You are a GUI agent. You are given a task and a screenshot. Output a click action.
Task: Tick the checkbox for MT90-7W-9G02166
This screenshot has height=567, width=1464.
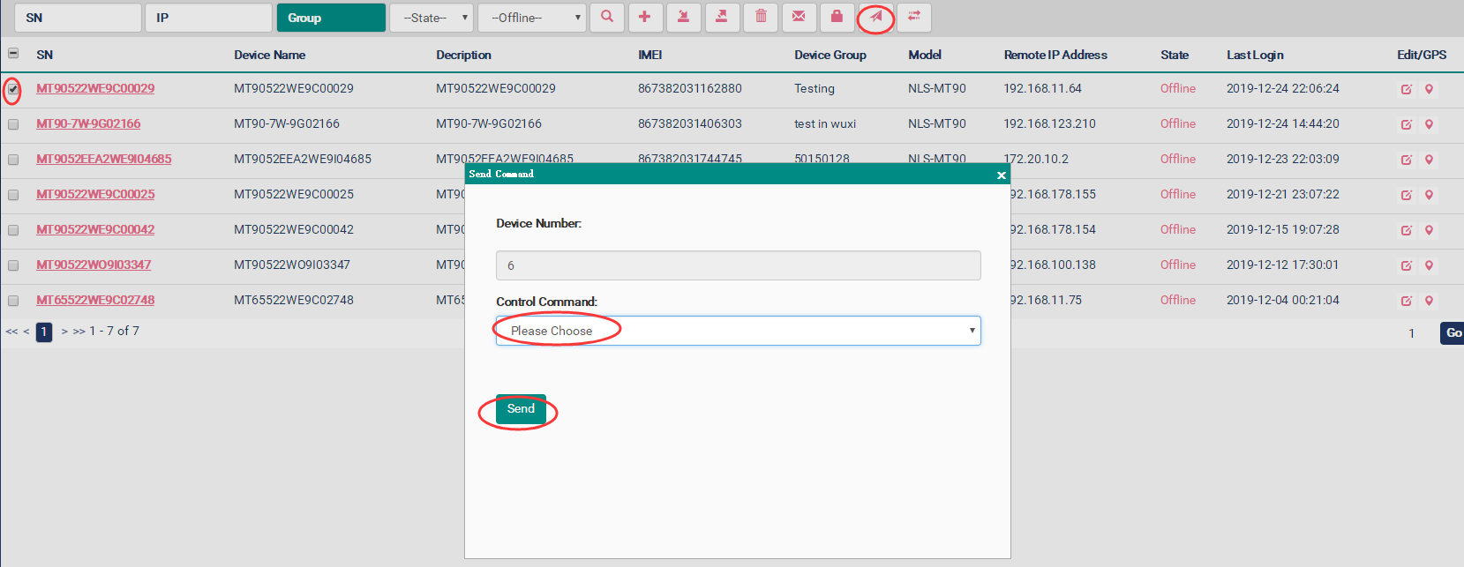tap(13, 124)
